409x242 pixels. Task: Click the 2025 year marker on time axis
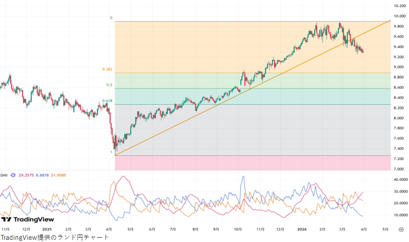47,229
